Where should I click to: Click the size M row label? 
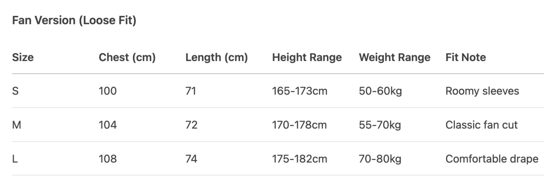(17, 125)
